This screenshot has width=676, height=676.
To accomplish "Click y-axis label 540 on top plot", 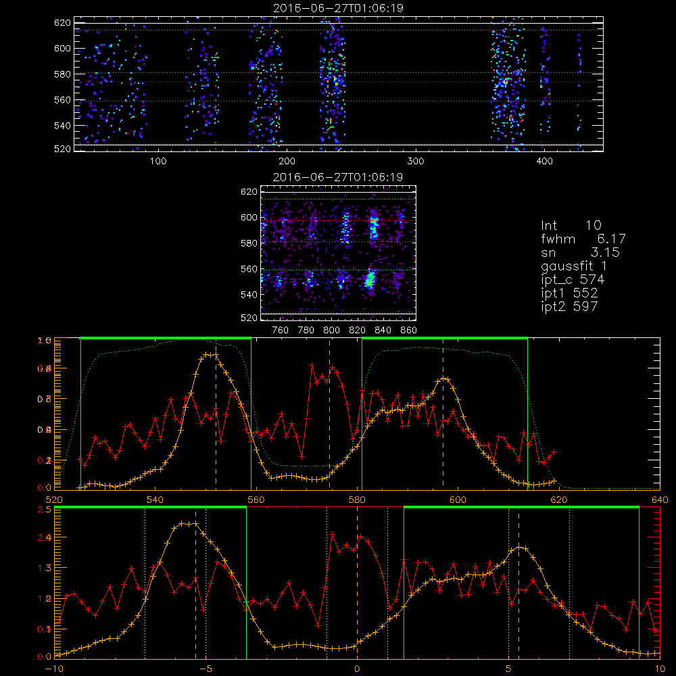I will 62,126.
